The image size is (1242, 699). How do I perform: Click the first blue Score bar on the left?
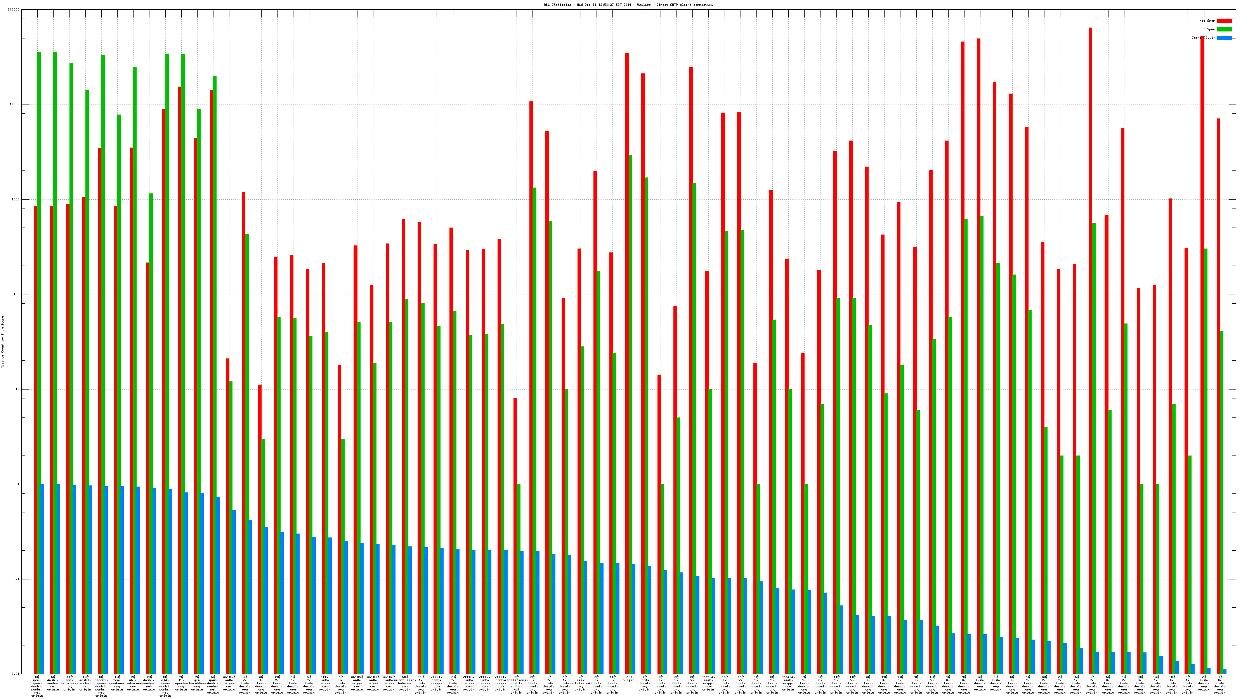42,579
